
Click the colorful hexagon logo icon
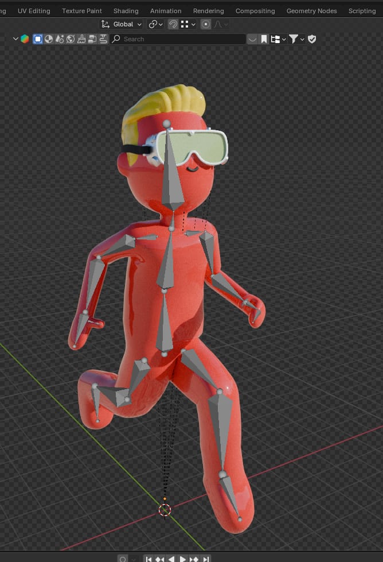[x=25, y=38]
